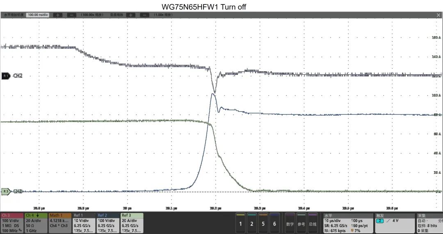Image resolution: width=443 pixels, height=234 pixels.
Task: Click the Ch4 * Ch3 math expression
Action: click(59, 226)
